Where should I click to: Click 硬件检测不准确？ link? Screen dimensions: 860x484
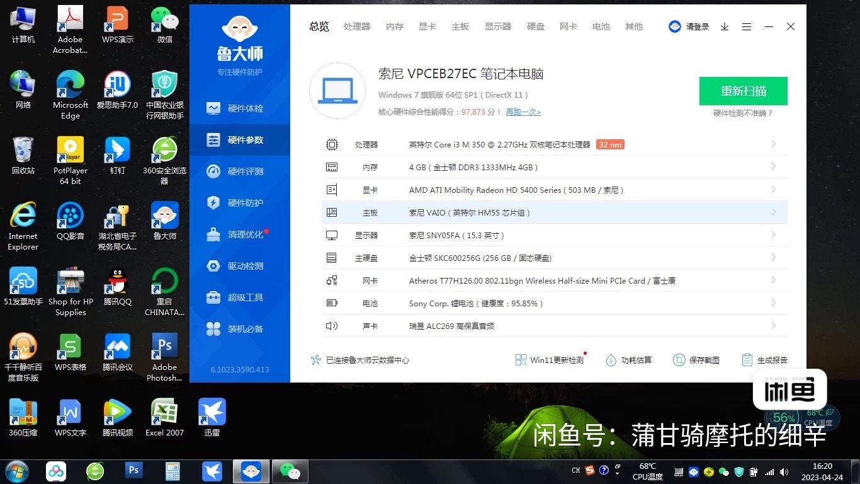click(x=743, y=113)
